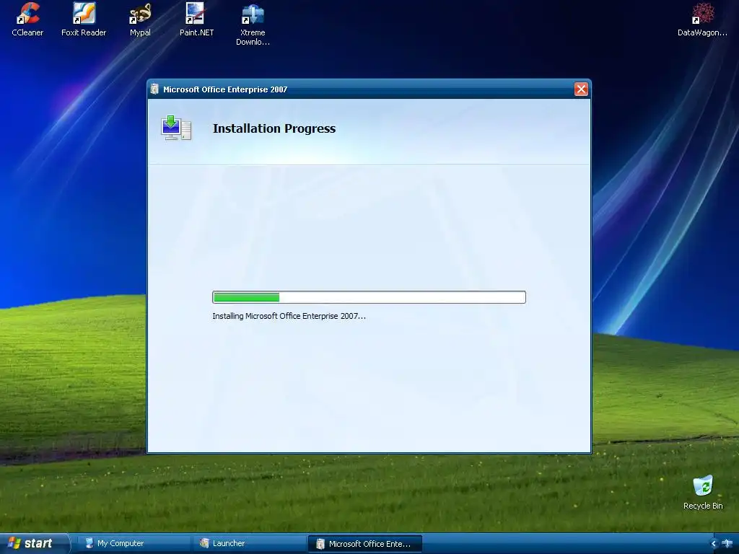This screenshot has height=554, width=739.
Task: Click the Installation Progress heading
Action: point(274,128)
